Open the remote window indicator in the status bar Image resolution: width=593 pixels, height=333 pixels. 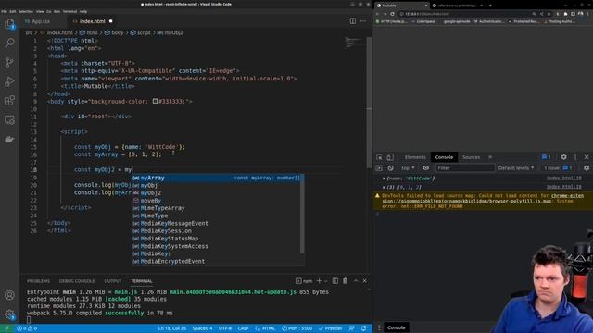(x=6, y=328)
